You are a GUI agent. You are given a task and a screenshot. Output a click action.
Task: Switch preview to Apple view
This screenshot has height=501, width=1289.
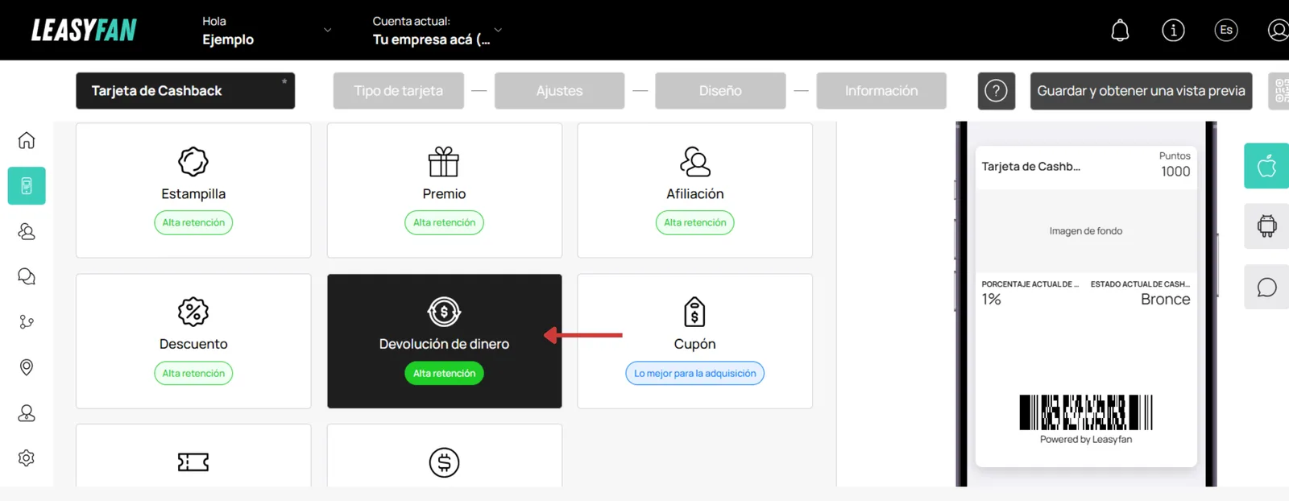1266,166
